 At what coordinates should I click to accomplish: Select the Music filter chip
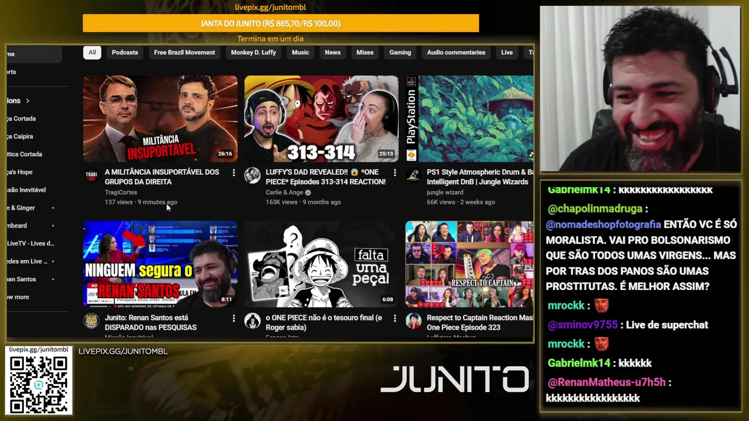(x=300, y=53)
